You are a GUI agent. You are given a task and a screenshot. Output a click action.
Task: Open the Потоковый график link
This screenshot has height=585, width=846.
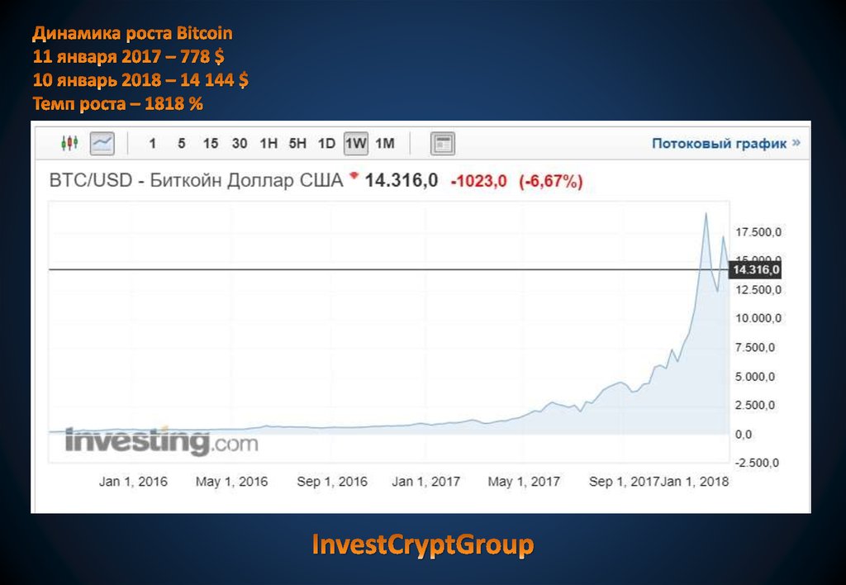click(719, 143)
